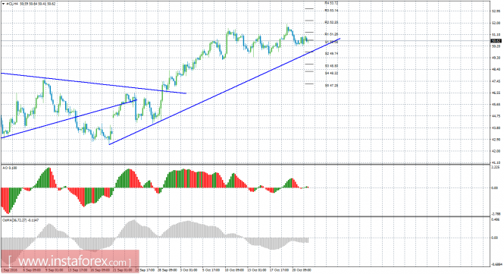Click the S5 47.28 pivot level label

click(331, 86)
